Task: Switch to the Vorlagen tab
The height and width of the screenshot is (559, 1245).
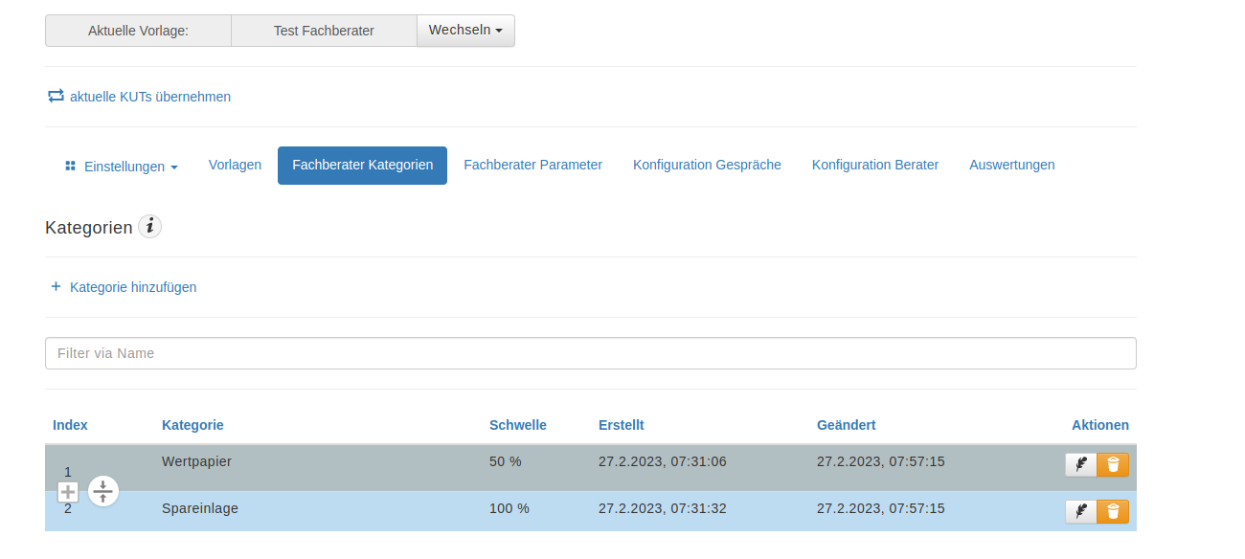Action: coord(235,165)
